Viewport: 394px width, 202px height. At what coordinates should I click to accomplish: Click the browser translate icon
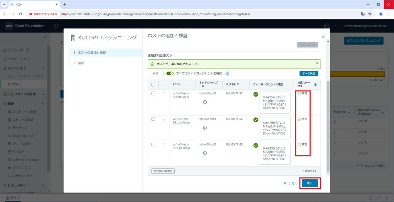click(362, 14)
